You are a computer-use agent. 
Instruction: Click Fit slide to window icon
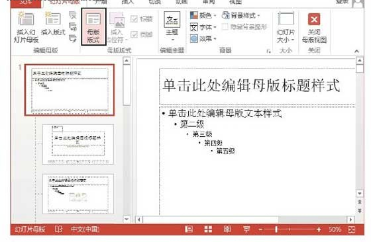click(352, 229)
